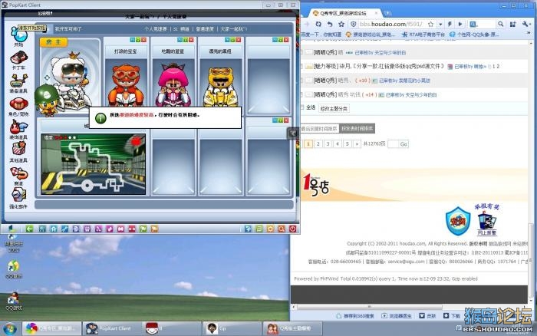Click the pink book icon in PopKart toolbar
The height and width of the screenshot is (336, 537).
coord(121,229)
